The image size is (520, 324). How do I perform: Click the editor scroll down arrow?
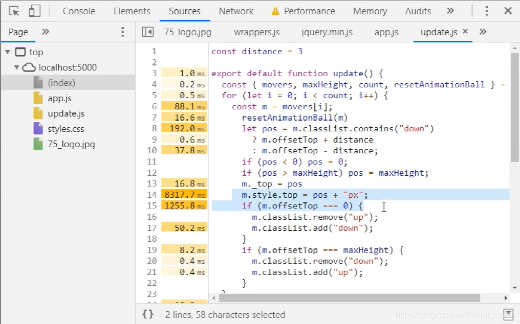click(514, 288)
